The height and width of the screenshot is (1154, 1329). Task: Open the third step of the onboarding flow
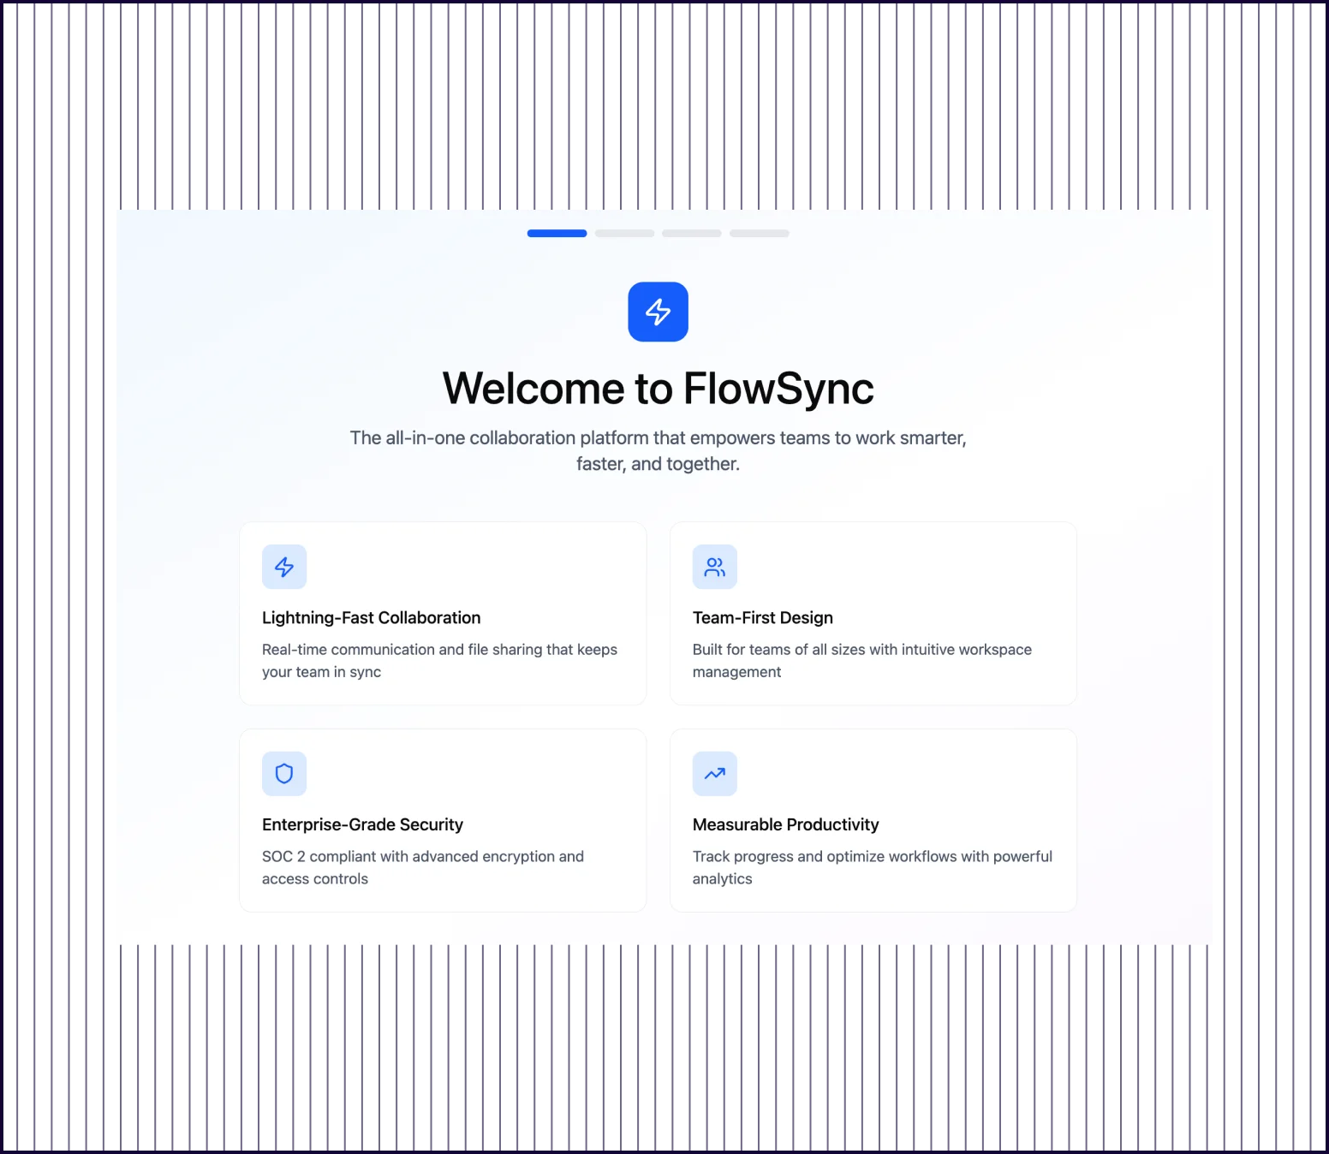[691, 233]
